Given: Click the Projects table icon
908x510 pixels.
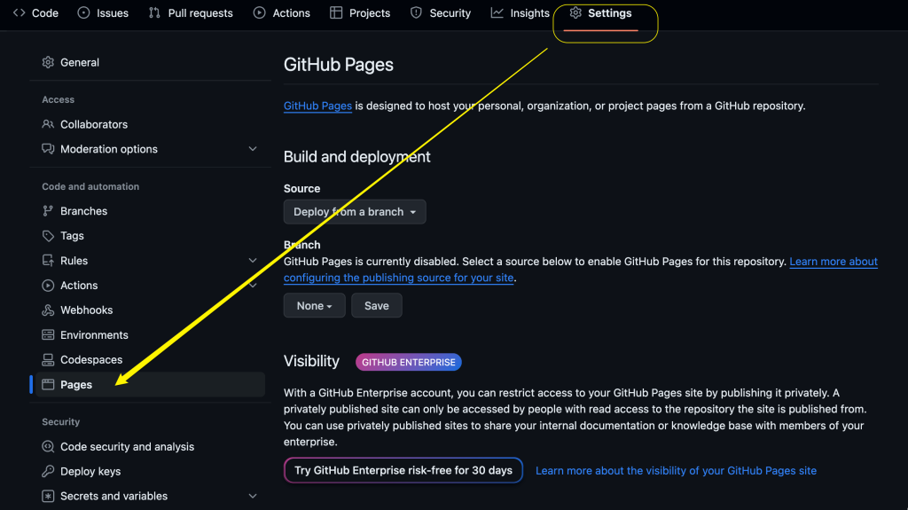Looking at the screenshot, I should point(336,12).
